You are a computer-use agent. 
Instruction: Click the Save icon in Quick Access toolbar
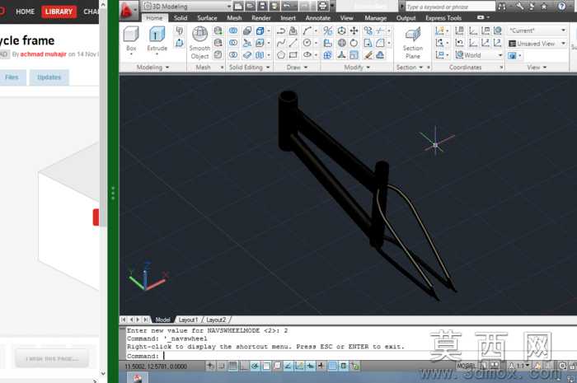[x=262, y=6]
